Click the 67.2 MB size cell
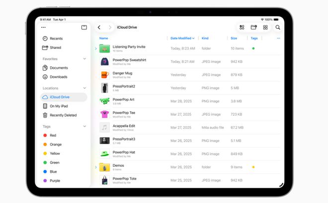328x203 pixels. coord(237,128)
